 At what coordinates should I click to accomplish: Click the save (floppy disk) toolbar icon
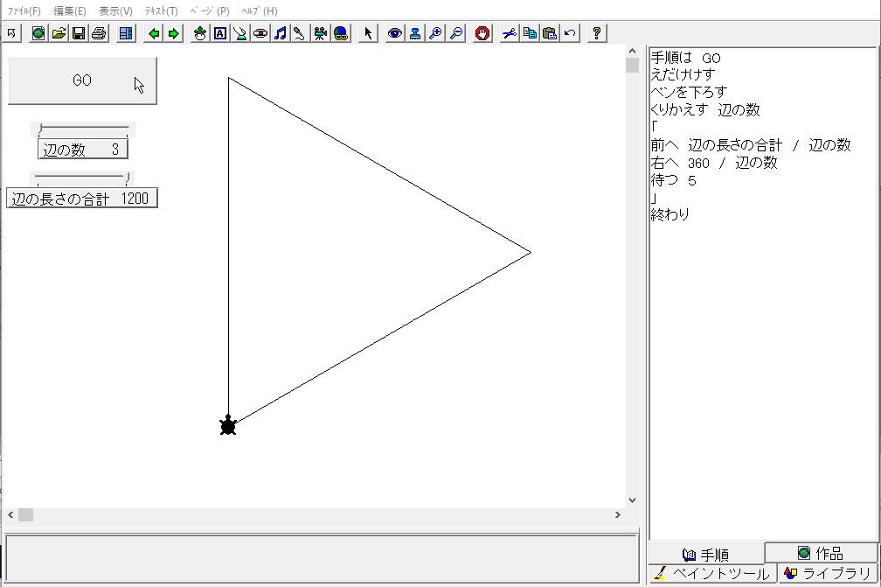[79, 33]
